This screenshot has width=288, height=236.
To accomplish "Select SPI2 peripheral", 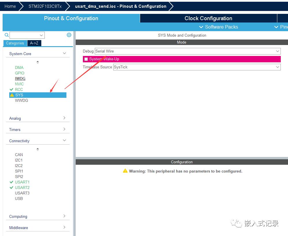I will click(x=19, y=177).
